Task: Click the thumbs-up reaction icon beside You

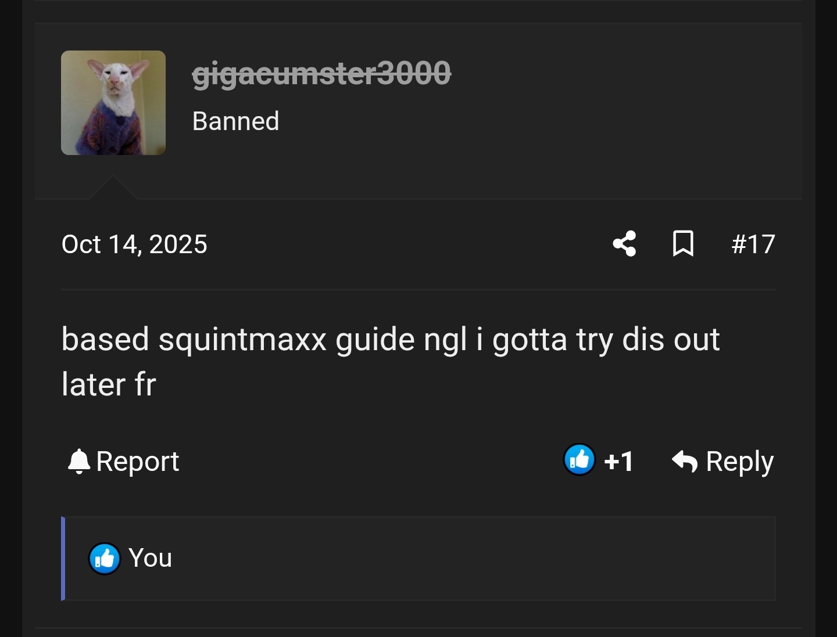Action: click(x=104, y=559)
